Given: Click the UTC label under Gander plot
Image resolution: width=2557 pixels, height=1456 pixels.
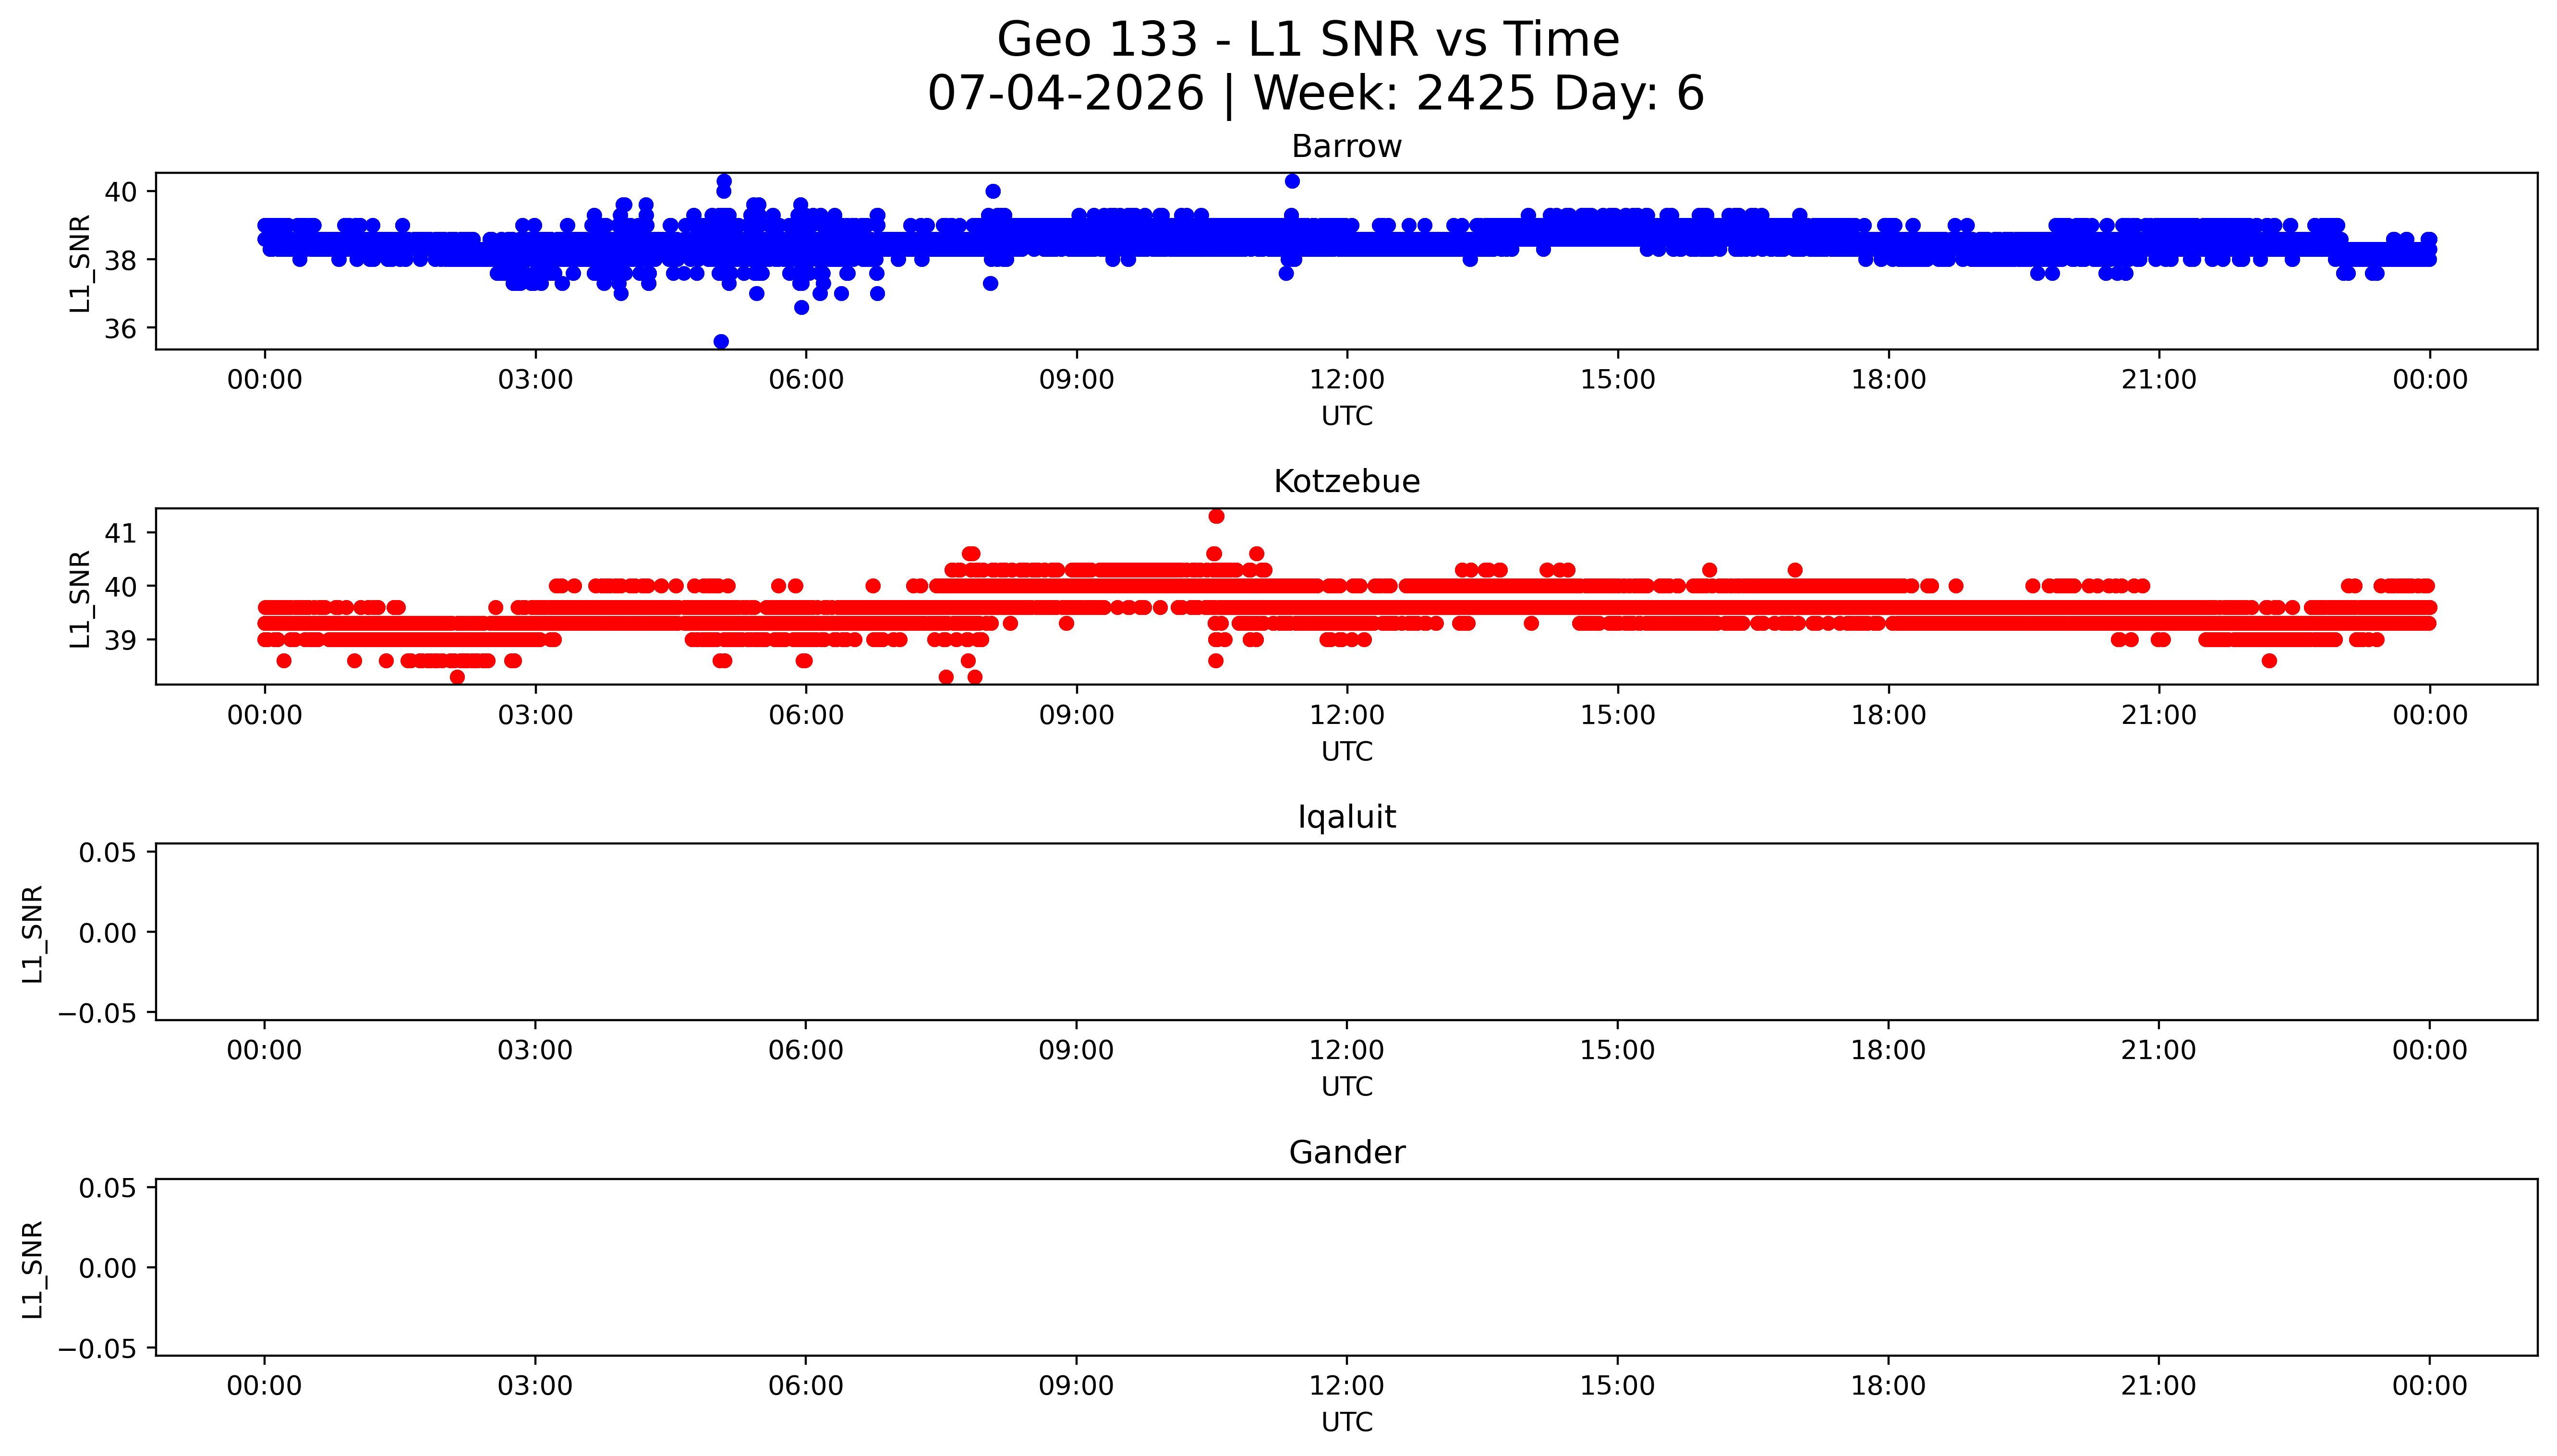Looking at the screenshot, I should pyautogui.click(x=1346, y=1422).
